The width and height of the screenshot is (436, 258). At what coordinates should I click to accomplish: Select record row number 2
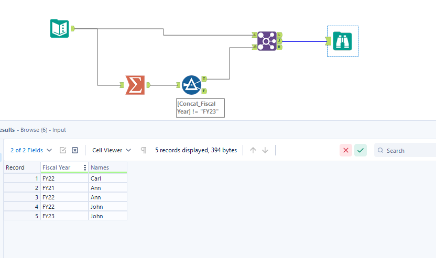[22, 188]
